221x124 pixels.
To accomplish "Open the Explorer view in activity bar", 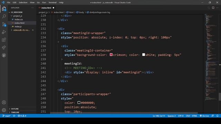I will coord(4,9).
